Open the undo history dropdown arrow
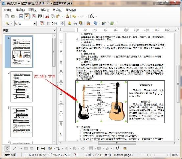This screenshot has width=182, height=159. click(78, 16)
